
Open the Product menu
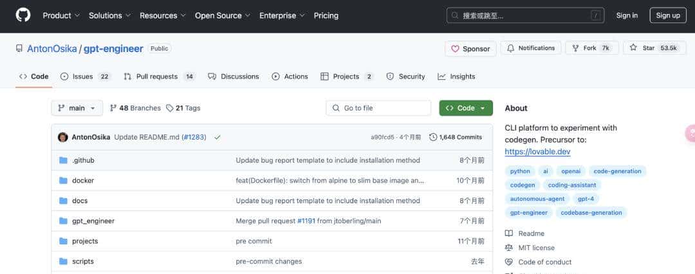61,15
